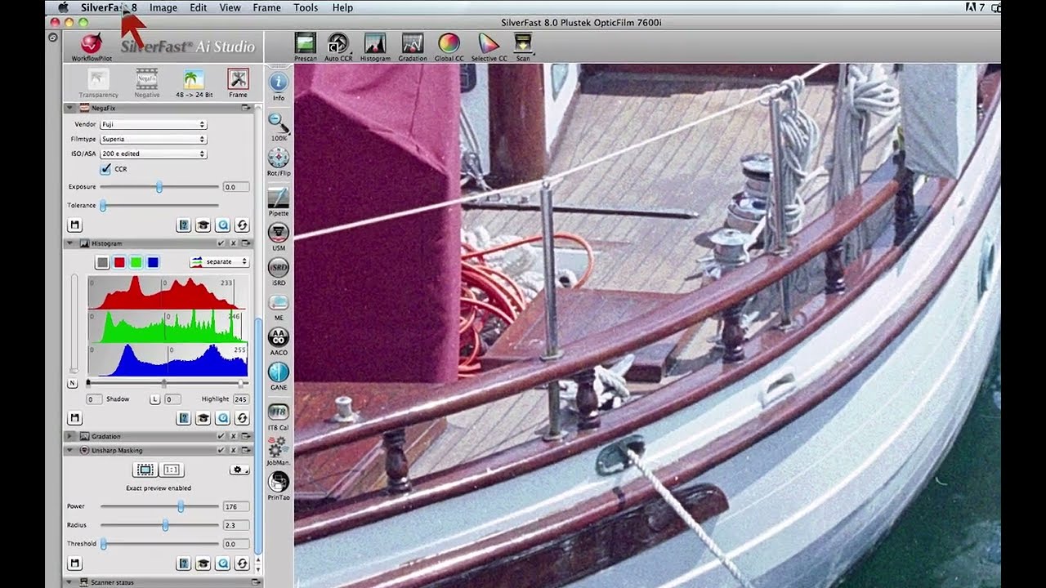Toggle the N button beside histogram
This screenshot has width=1046, height=588.
(73, 383)
